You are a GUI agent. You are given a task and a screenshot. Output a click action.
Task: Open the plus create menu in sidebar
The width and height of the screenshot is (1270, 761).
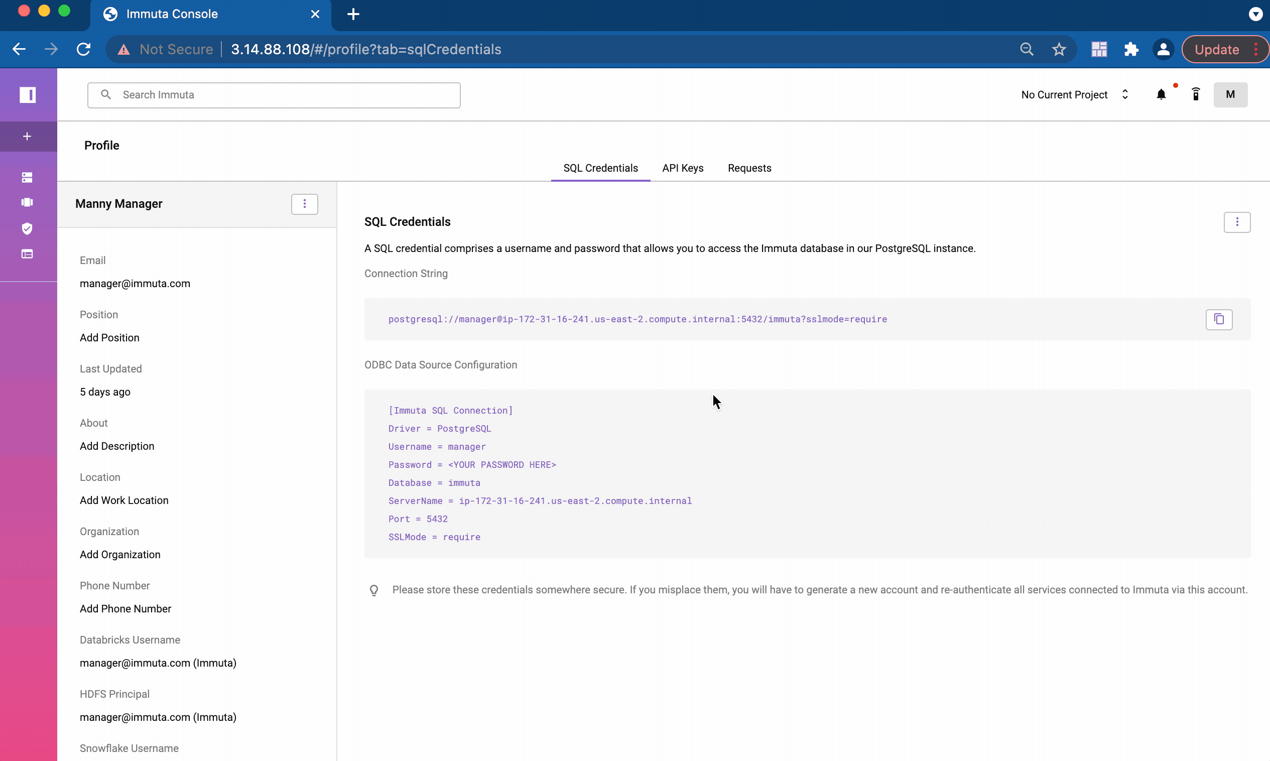click(x=28, y=137)
